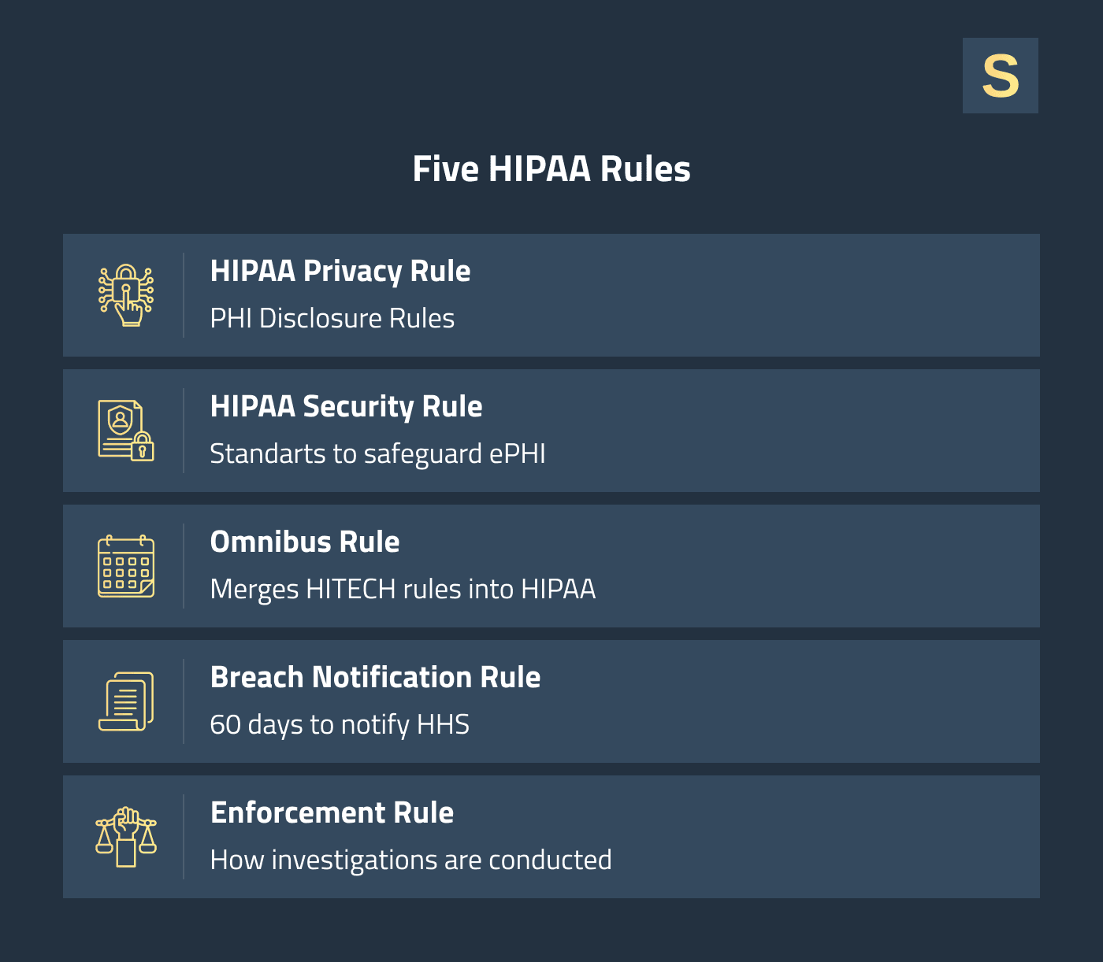Select the Omnibus Rule row
The image size is (1103, 962).
tap(551, 565)
